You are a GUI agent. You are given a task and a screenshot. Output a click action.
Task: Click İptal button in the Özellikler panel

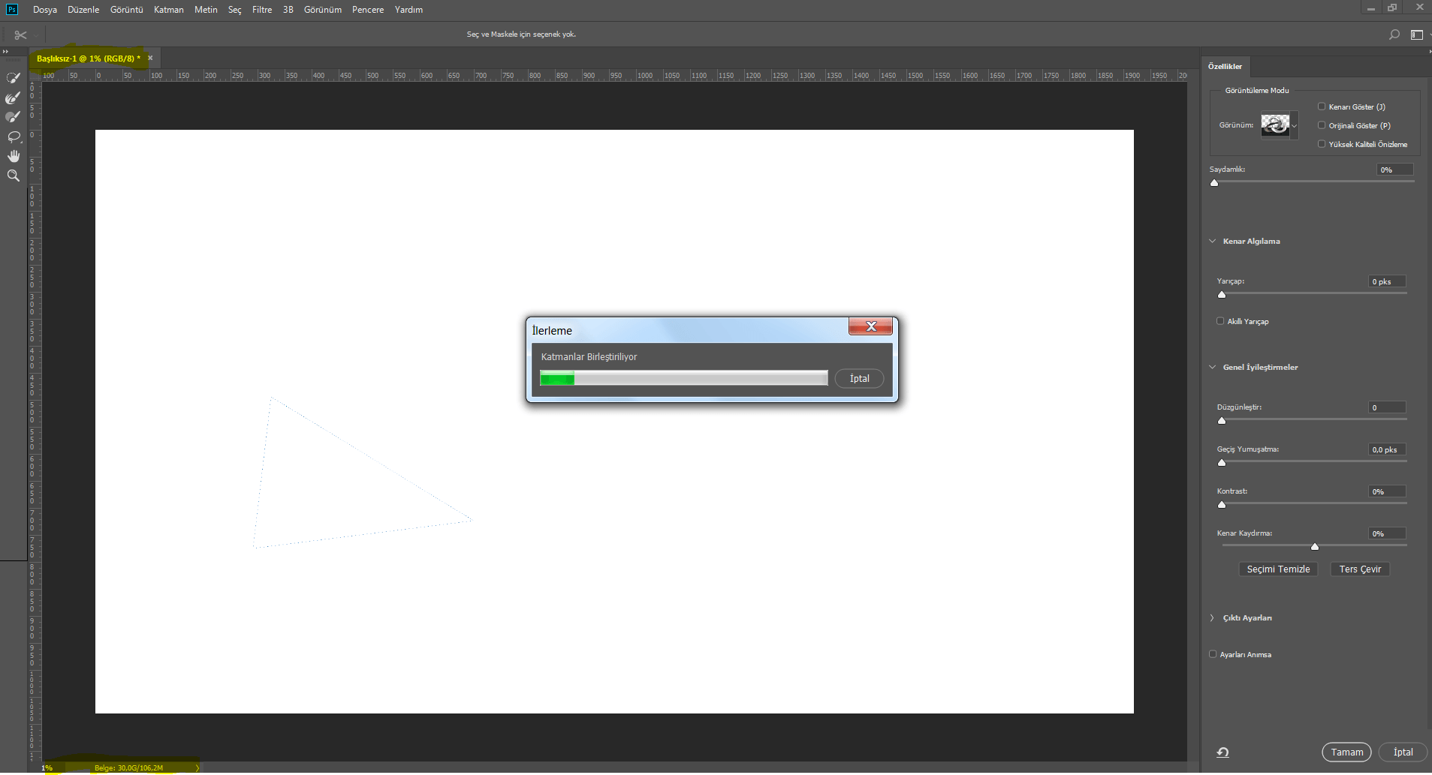click(x=1403, y=752)
